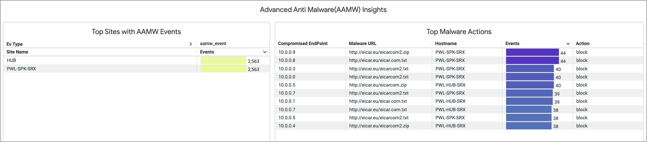Click the Hostname column header
The image size is (647, 142).
(x=446, y=43)
